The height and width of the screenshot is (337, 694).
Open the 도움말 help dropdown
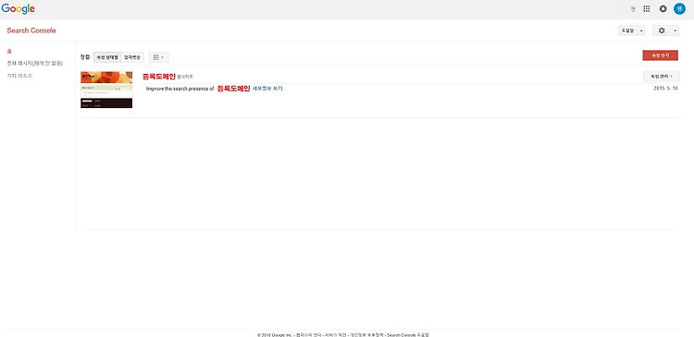pyautogui.click(x=632, y=30)
